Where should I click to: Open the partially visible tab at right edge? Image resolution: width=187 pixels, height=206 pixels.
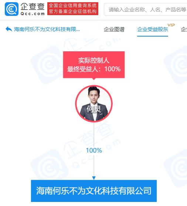coord(184,29)
